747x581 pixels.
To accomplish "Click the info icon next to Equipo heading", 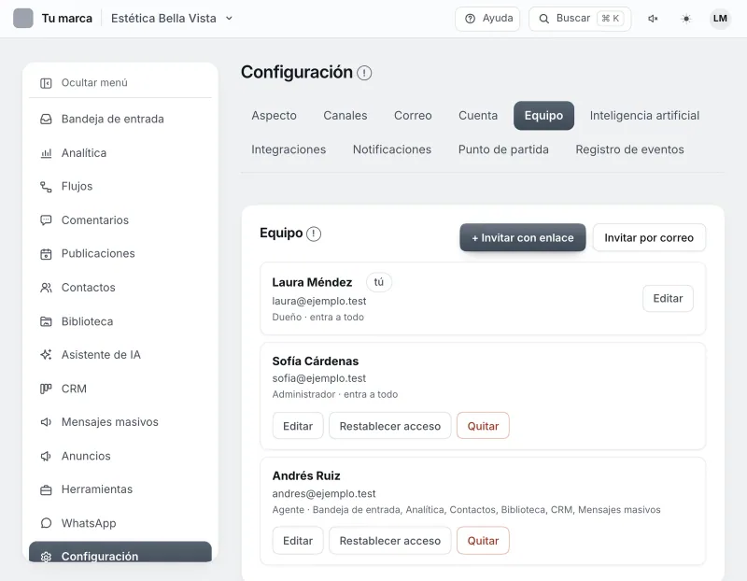I will [314, 234].
